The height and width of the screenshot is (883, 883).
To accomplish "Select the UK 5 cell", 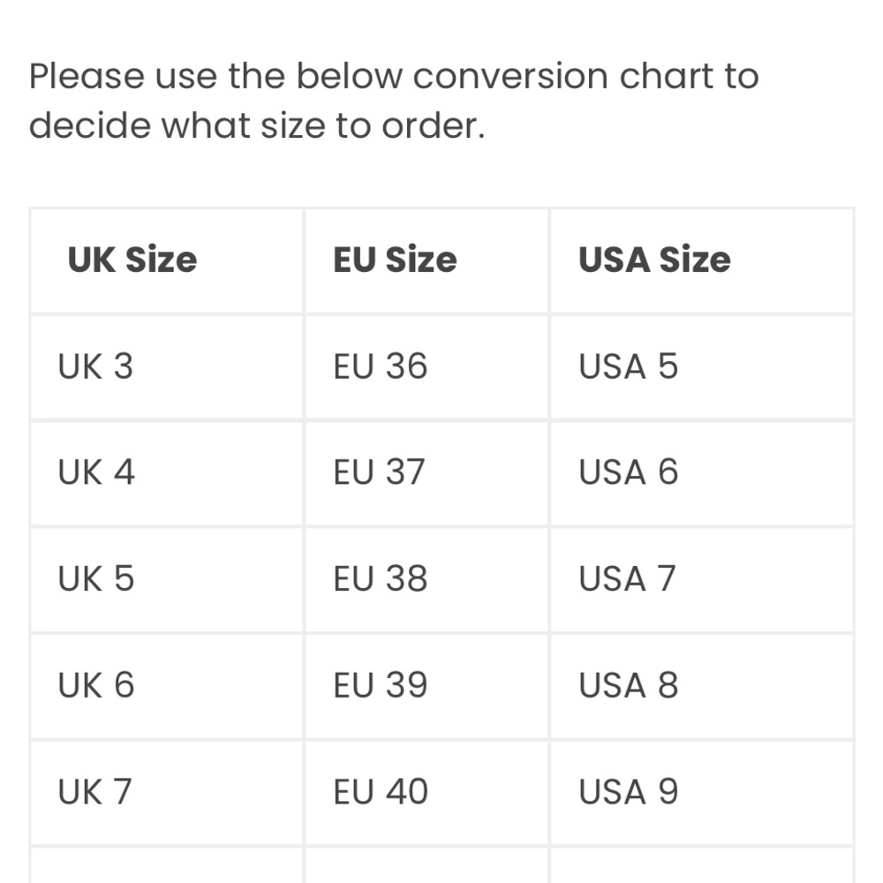I will [x=167, y=580].
